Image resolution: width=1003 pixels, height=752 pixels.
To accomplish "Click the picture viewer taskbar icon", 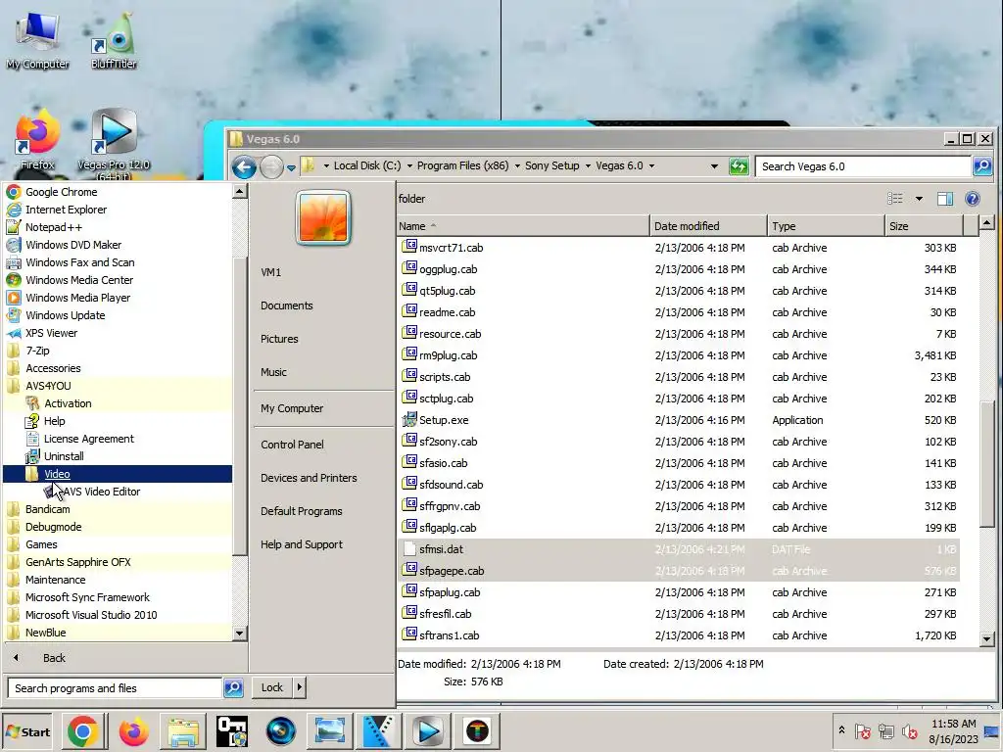I will tap(330, 731).
